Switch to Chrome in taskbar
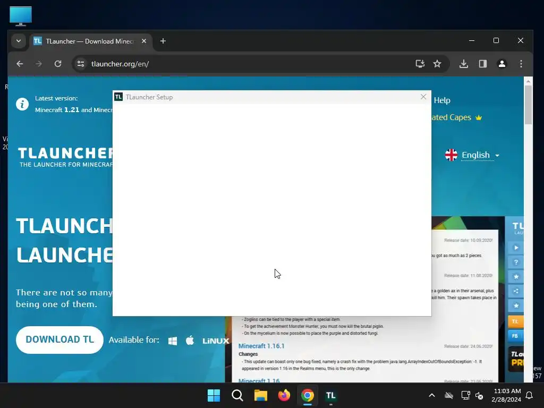544x408 pixels. click(x=308, y=395)
